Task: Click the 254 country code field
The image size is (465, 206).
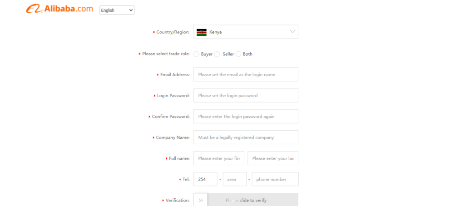Action: 205,179
